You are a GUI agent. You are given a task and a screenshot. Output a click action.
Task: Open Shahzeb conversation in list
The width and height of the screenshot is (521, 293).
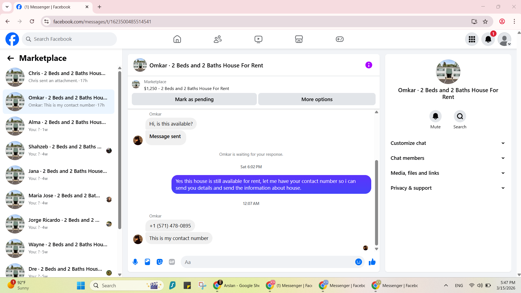tap(58, 151)
